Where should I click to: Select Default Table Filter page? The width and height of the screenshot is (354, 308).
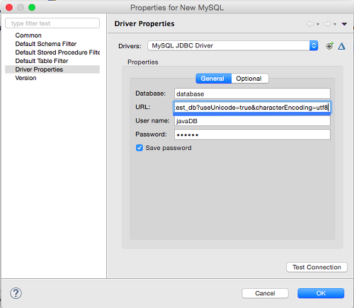pos(42,61)
